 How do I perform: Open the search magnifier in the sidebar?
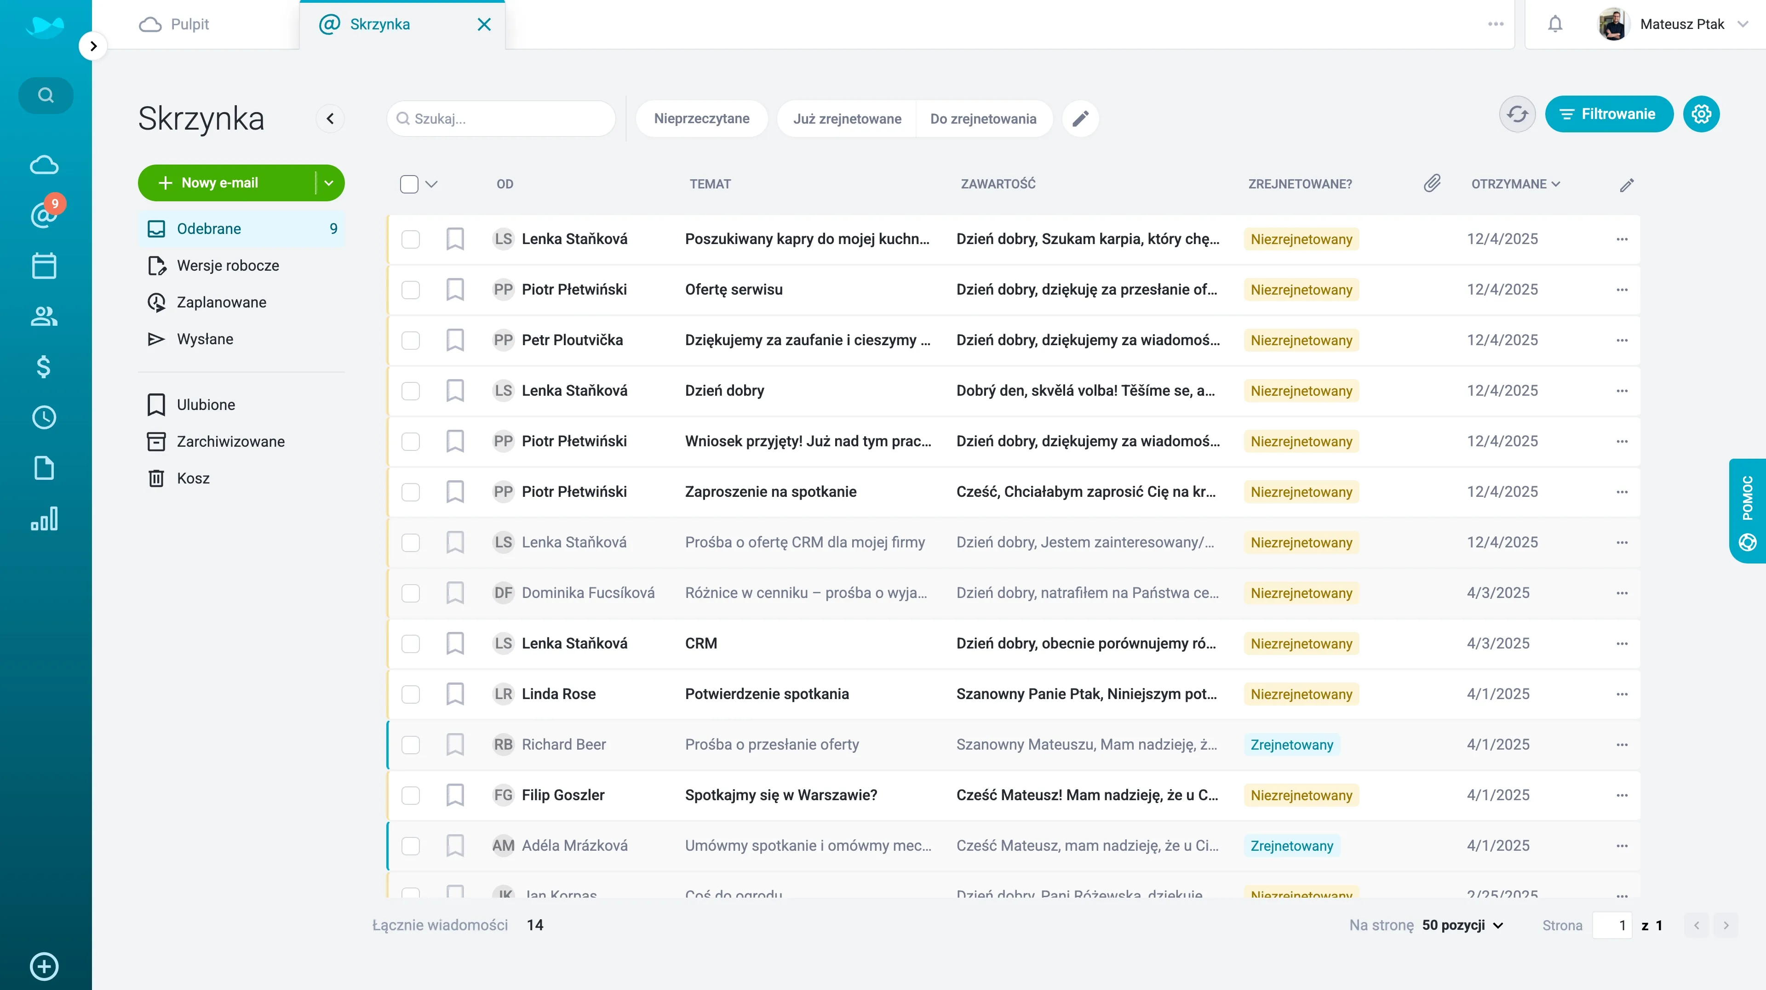(x=45, y=95)
